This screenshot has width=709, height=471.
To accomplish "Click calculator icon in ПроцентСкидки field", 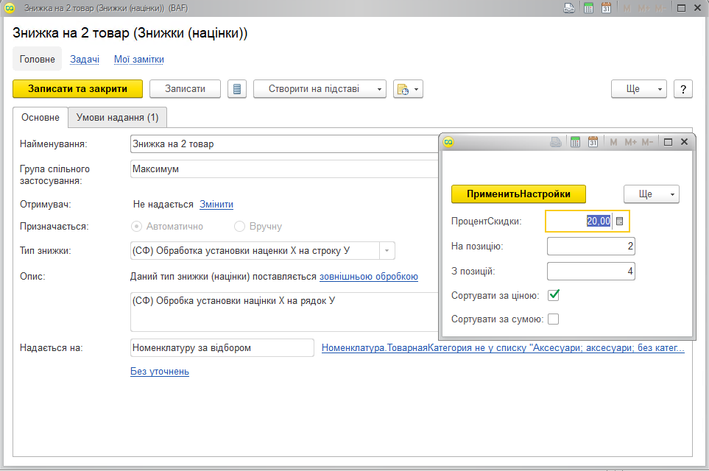I will click(x=619, y=222).
